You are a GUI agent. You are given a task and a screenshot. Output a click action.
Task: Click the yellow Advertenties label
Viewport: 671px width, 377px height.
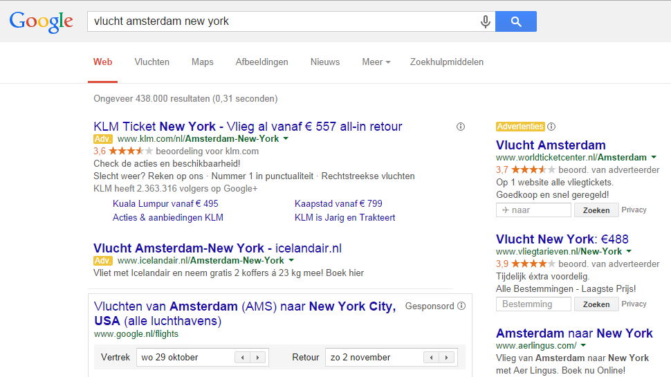(x=520, y=127)
